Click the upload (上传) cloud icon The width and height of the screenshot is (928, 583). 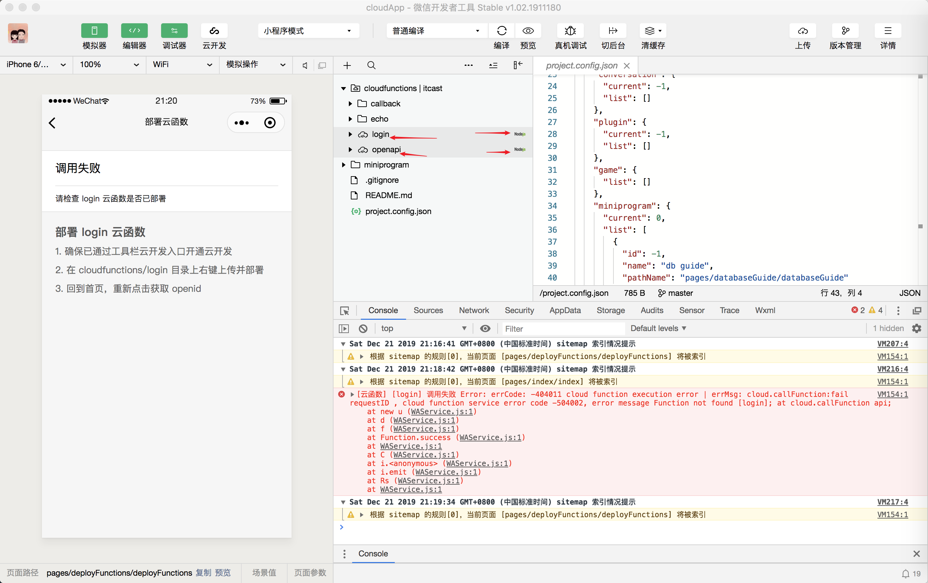803,31
